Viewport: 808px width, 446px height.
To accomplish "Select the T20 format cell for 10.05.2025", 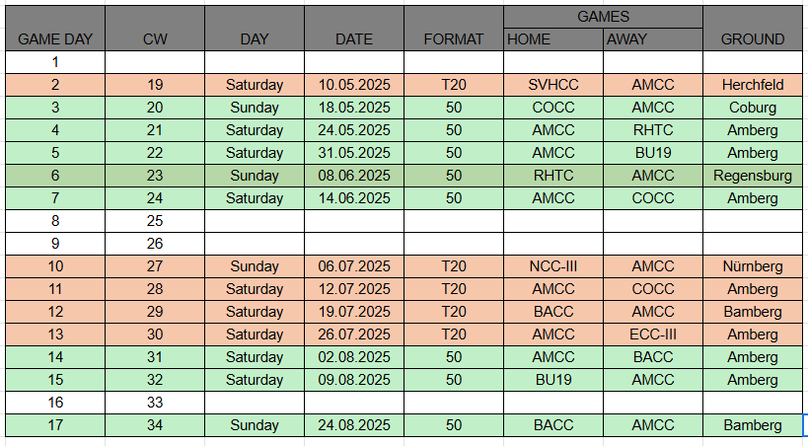I will tap(454, 85).
